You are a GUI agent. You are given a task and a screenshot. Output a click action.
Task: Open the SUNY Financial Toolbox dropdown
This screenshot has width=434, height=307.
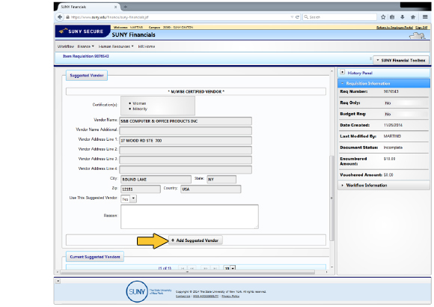pos(401,60)
